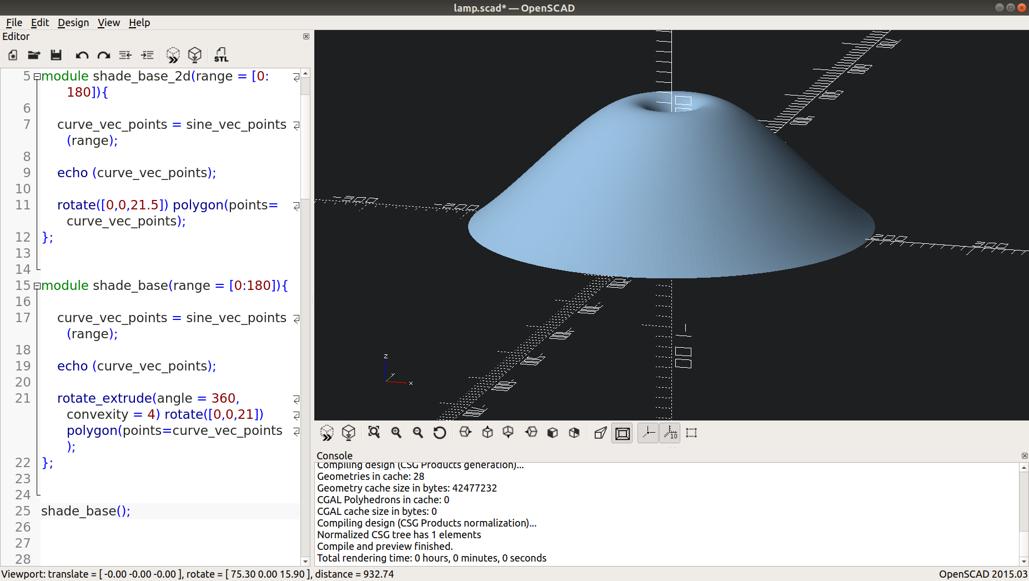1029x581 pixels.
Task: Reset the viewport to default view
Action: coord(439,433)
